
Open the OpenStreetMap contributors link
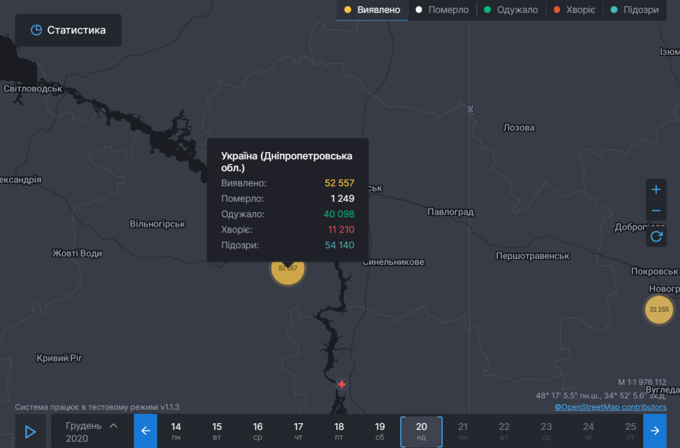[x=610, y=407]
